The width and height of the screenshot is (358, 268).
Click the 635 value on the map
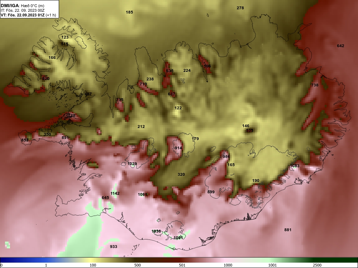(170, 71)
